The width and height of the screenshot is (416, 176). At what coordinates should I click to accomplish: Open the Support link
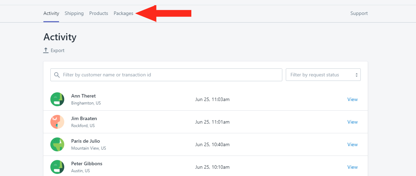click(359, 13)
